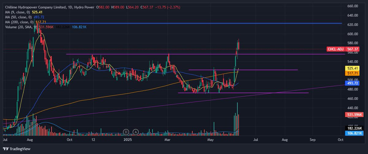This screenshot has width=368, height=154.
Task: Click the 460.00 price scale label
Action: 353,98
